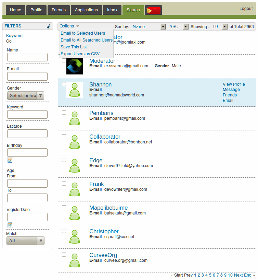This screenshot has height=280, width=258.
Task: Click Email link in Shannon's row
Action: pos(228,101)
